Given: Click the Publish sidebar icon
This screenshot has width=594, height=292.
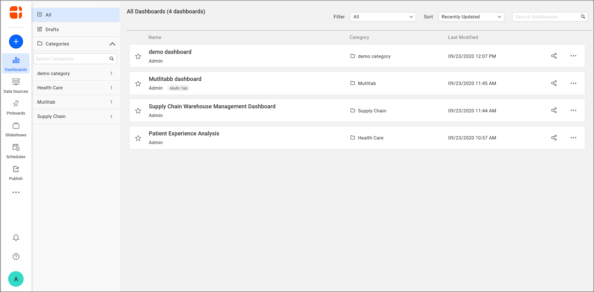Looking at the screenshot, I should click(x=16, y=172).
